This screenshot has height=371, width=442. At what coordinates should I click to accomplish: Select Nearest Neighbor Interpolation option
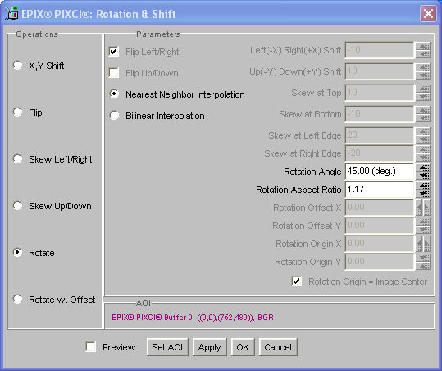(114, 94)
